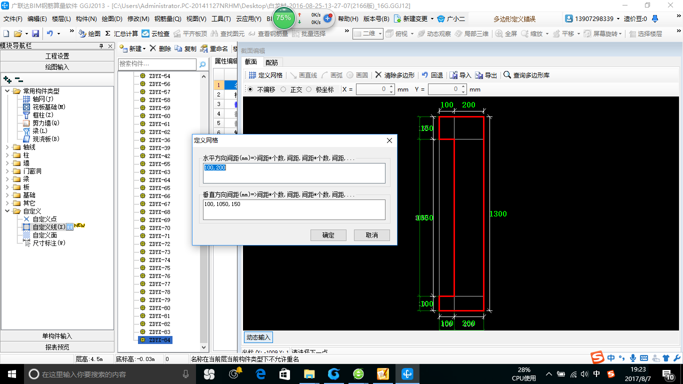Open 文件(F) menu
This screenshot has height=384, width=683.
click(13, 18)
